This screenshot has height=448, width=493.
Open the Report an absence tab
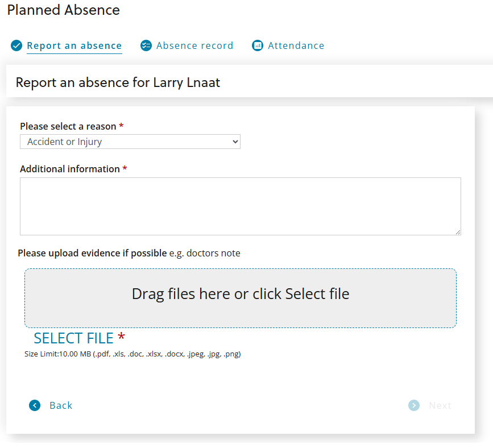pyautogui.click(x=74, y=45)
